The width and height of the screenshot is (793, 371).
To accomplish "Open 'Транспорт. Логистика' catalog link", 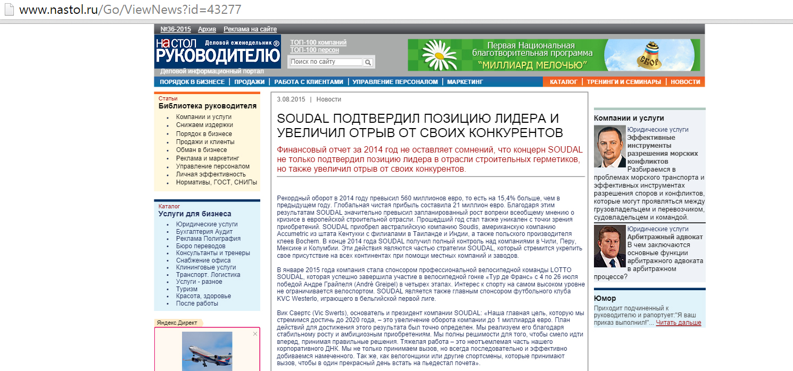I will point(208,275).
